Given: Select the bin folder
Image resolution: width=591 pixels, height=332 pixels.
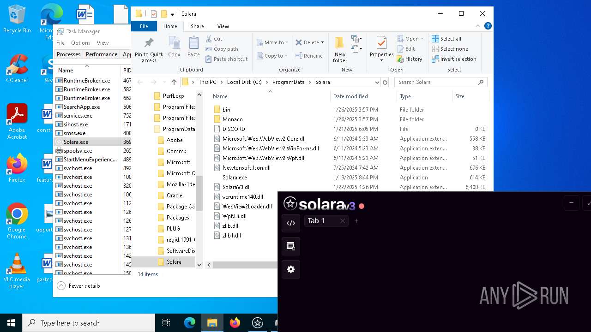Looking at the screenshot, I should click(x=226, y=110).
